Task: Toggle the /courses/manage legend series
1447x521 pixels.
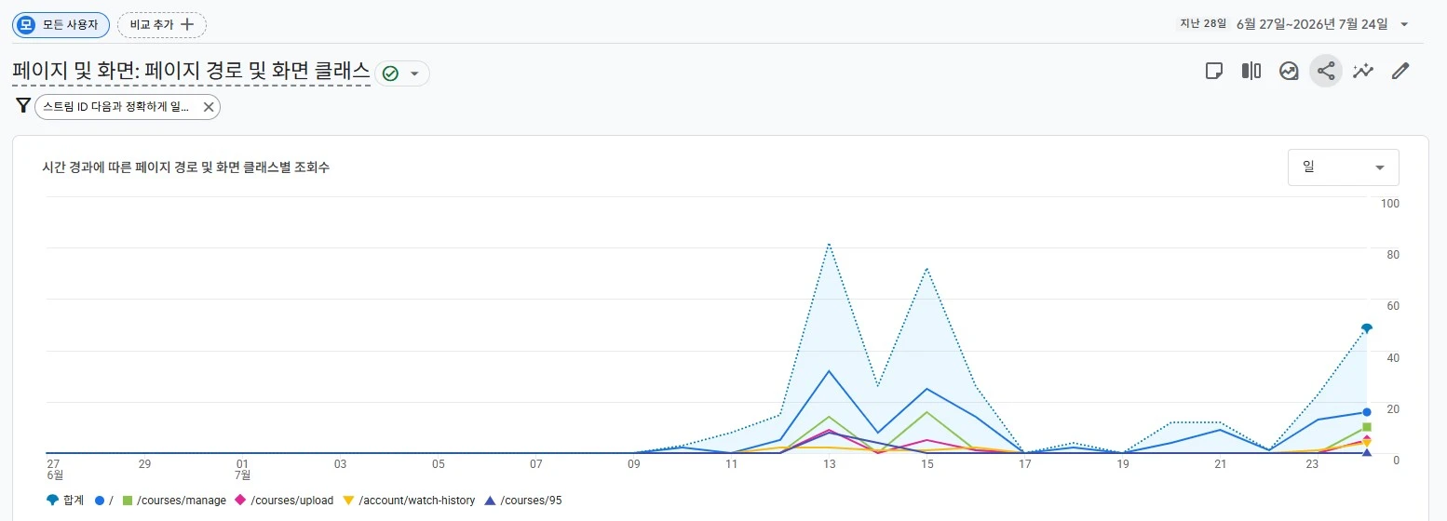Action: coord(174,501)
